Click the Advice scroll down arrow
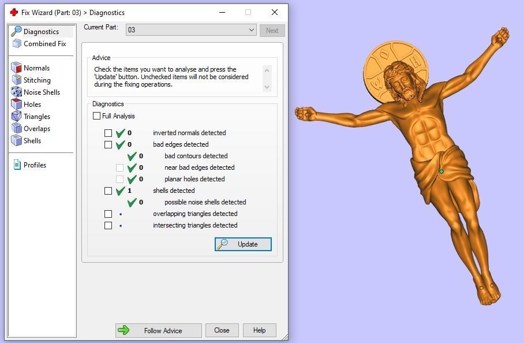 pyautogui.click(x=267, y=87)
